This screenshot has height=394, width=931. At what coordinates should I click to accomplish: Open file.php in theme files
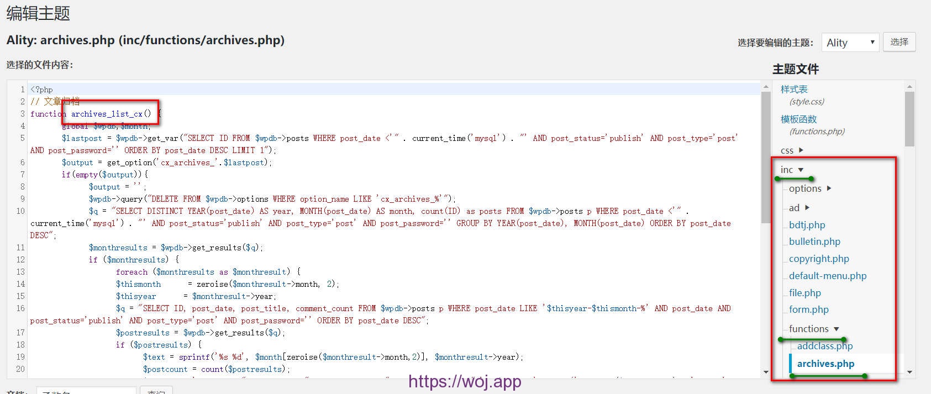tap(804, 293)
